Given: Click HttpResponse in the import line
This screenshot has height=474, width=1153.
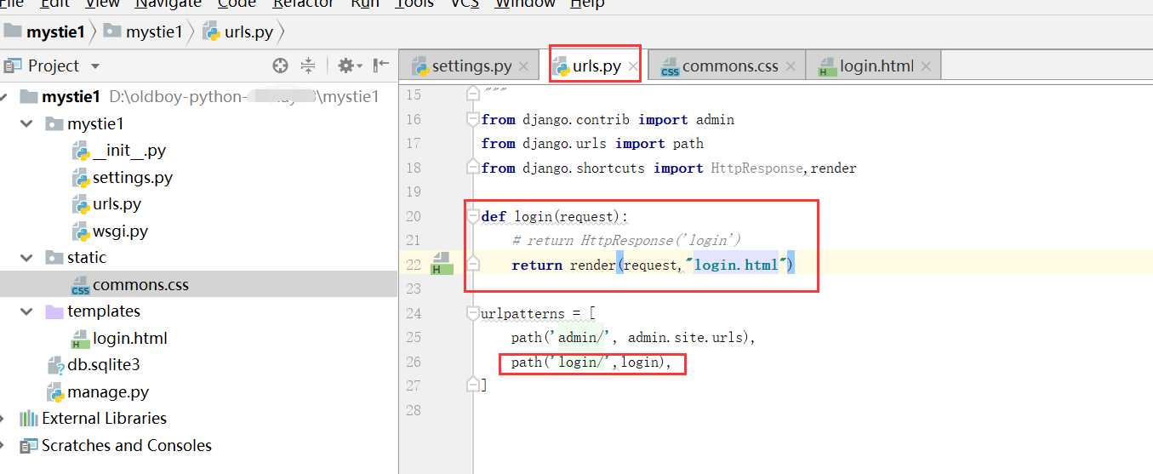Looking at the screenshot, I should pos(756,168).
